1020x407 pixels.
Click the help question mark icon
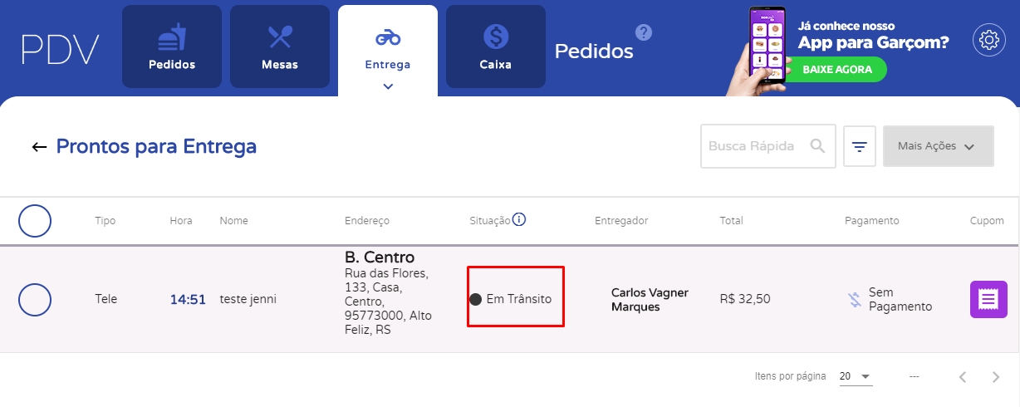[x=644, y=32]
